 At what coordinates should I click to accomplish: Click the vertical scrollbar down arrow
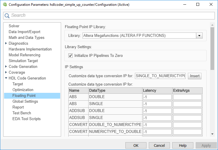coord(212,134)
